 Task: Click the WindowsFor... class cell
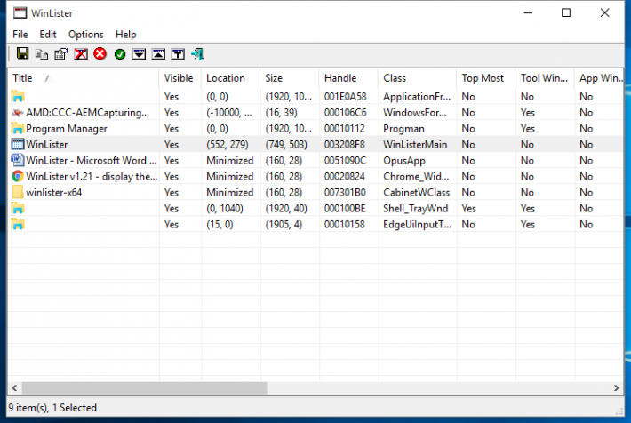click(414, 112)
